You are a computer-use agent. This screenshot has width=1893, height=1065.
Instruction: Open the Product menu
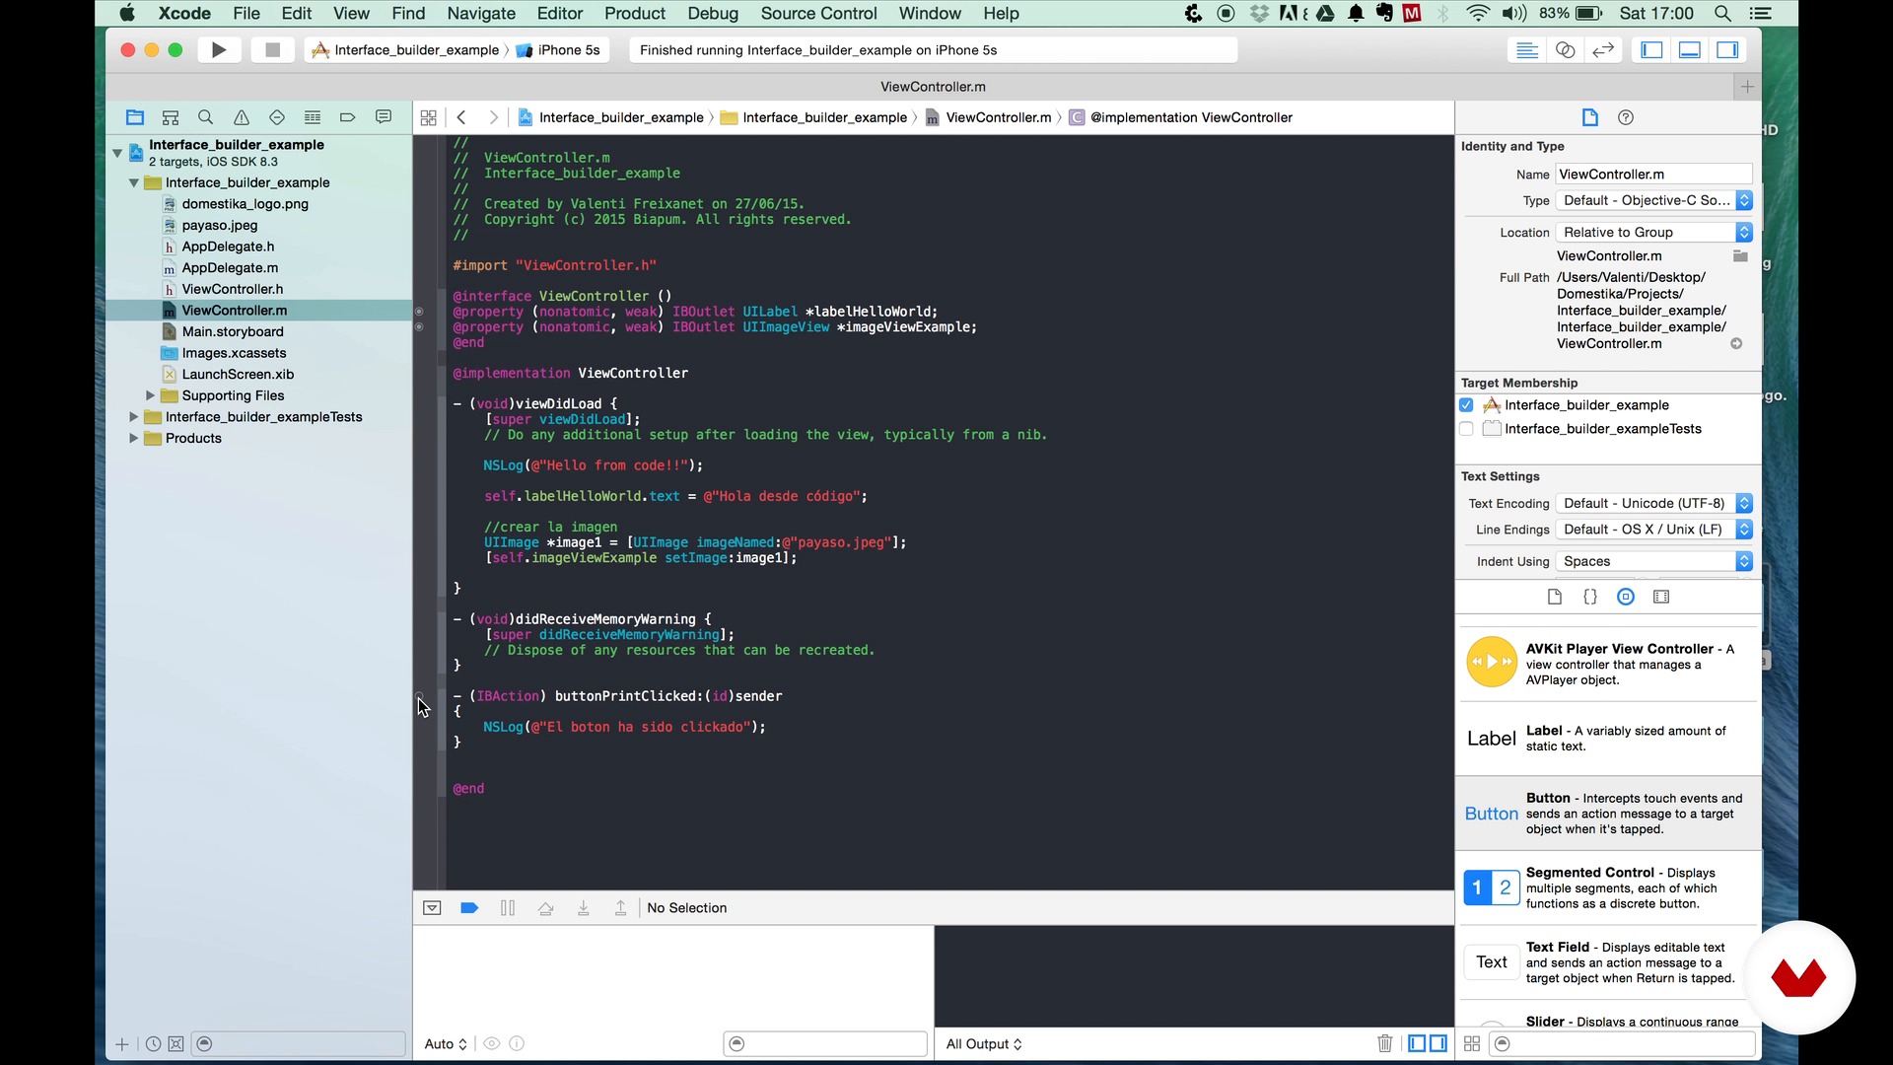click(x=635, y=14)
